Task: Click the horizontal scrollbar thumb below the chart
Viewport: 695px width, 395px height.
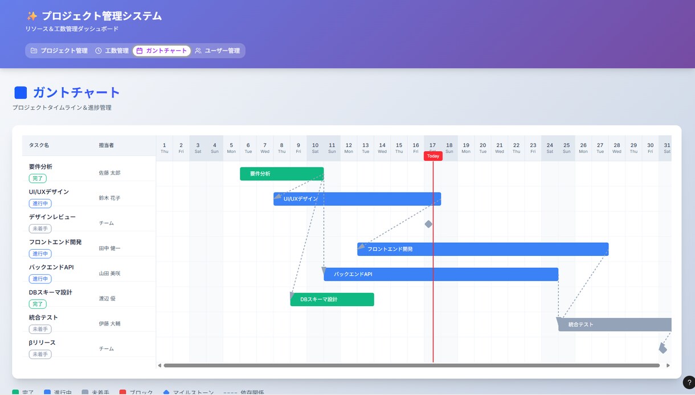Action: point(411,365)
